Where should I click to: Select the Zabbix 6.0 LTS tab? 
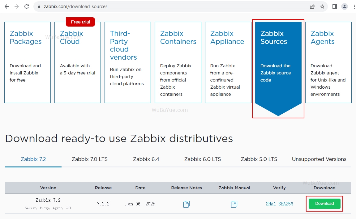tap(203, 159)
